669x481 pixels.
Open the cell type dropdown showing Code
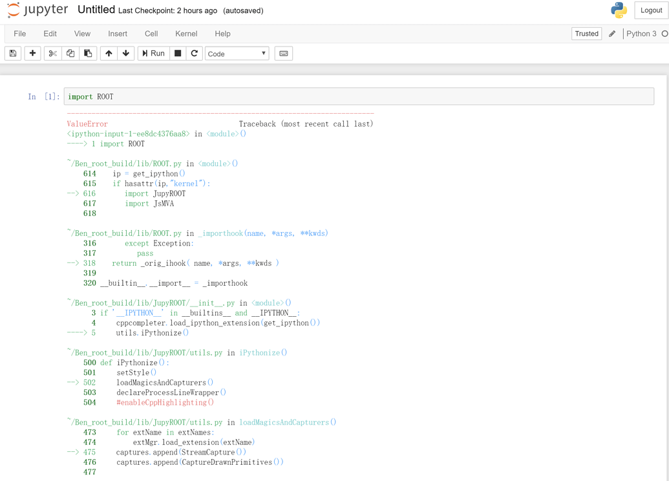tap(237, 53)
